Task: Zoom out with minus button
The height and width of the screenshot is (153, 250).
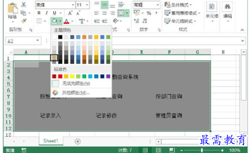Action: (182, 150)
